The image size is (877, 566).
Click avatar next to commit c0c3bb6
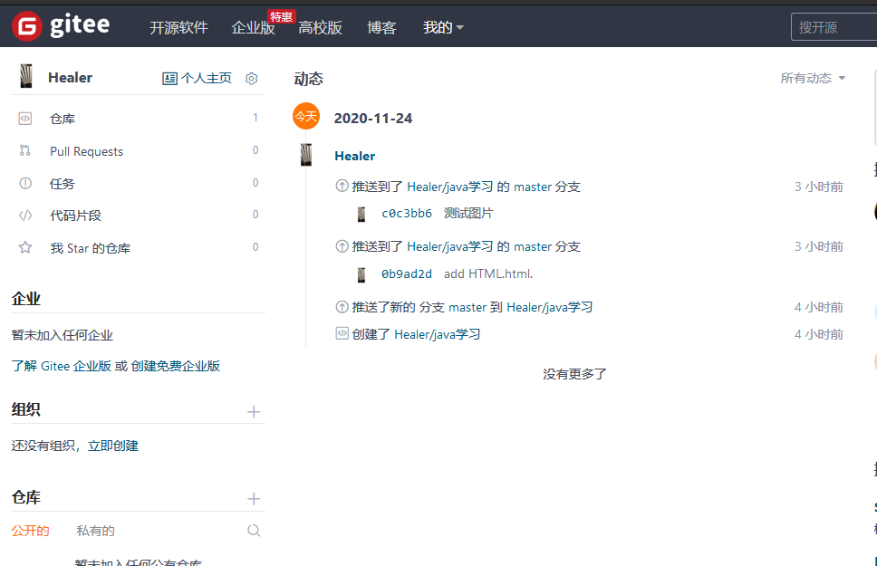tap(361, 215)
